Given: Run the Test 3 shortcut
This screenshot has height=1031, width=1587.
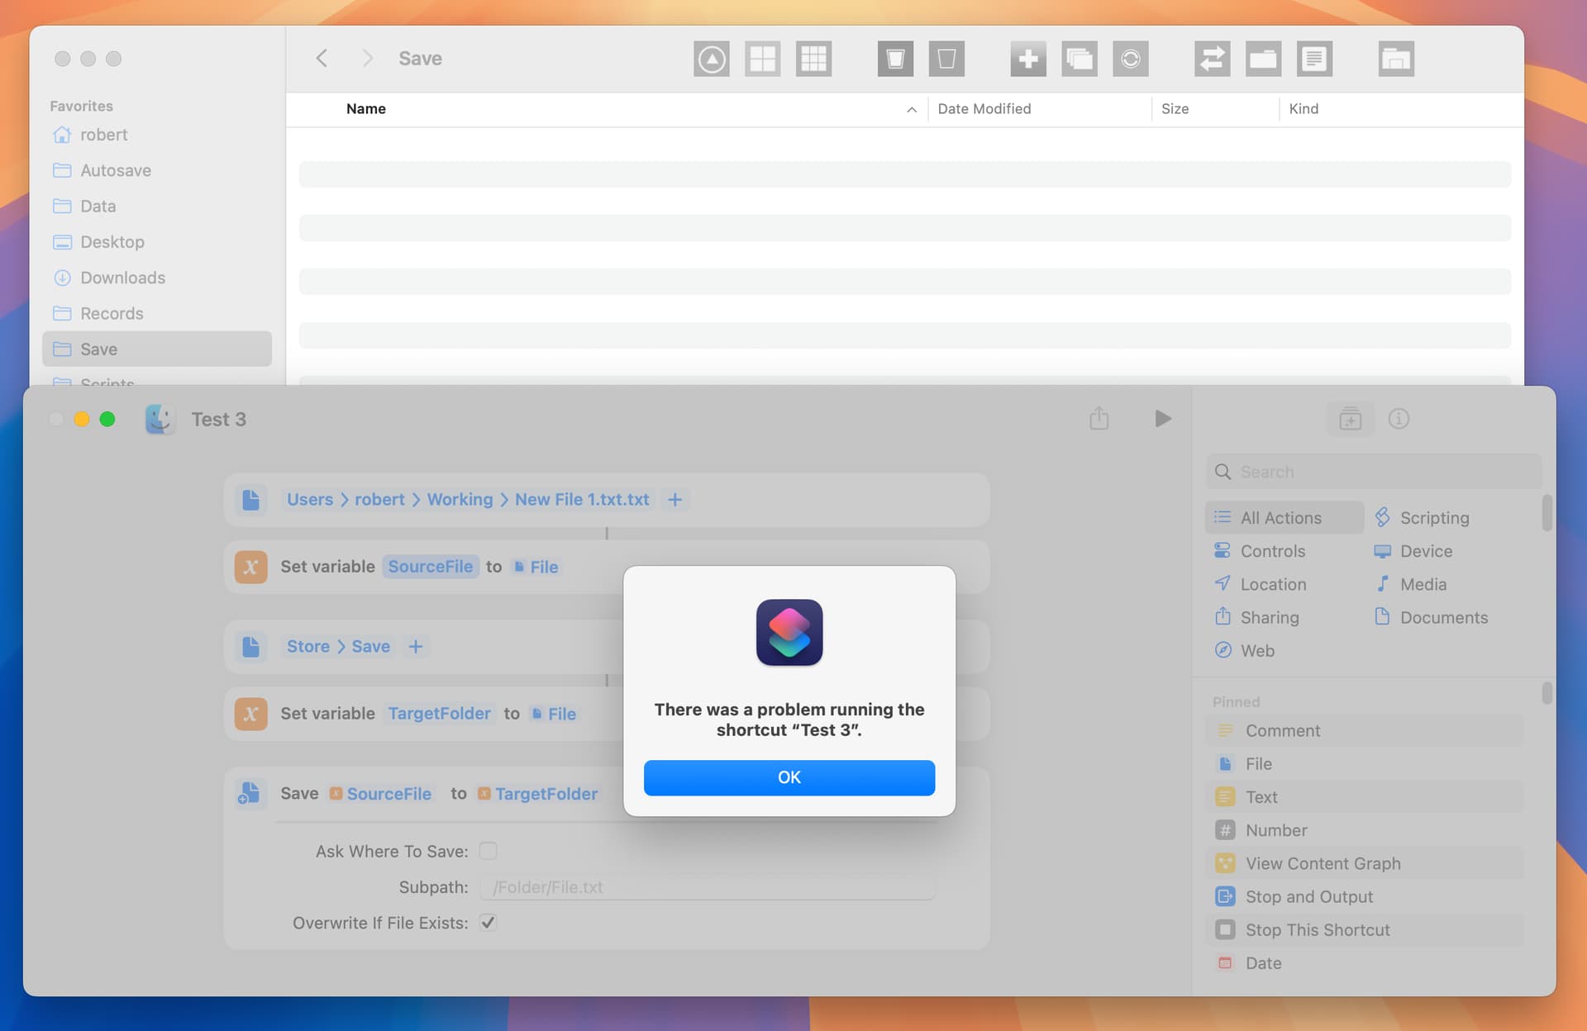Looking at the screenshot, I should coord(1162,419).
